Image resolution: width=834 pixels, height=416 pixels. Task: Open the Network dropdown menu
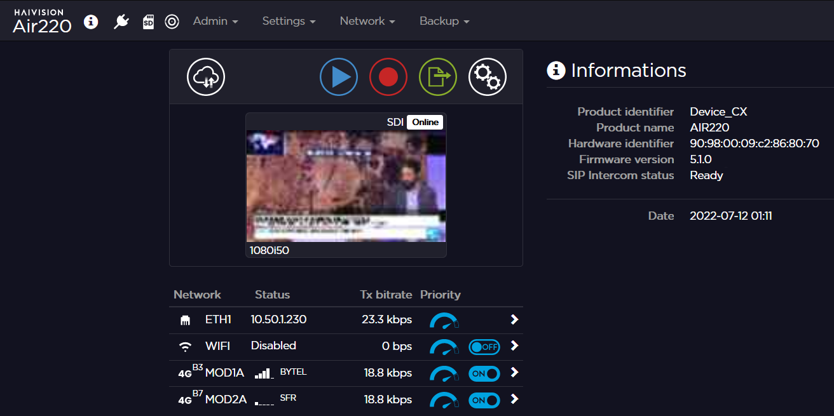click(x=367, y=21)
